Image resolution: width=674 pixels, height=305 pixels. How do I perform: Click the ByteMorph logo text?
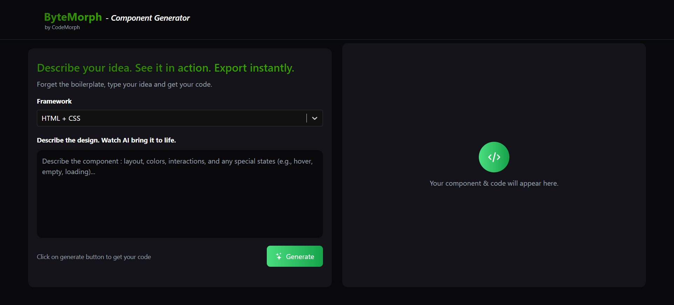[x=73, y=17]
